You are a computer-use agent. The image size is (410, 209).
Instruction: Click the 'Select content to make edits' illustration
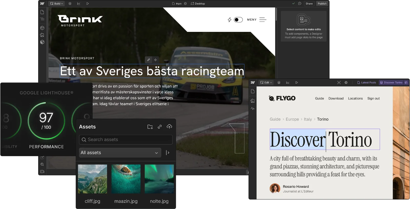point(304,20)
